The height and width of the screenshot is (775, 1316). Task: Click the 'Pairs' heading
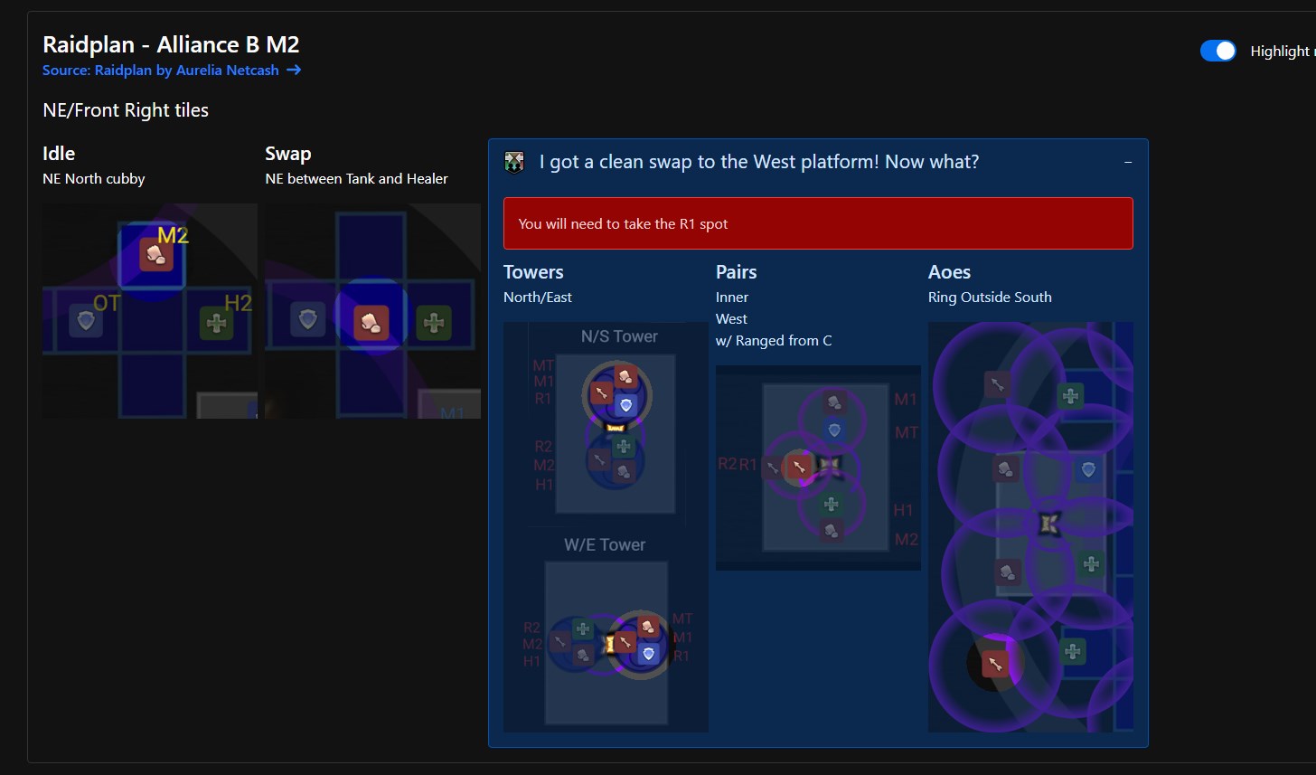pyautogui.click(x=737, y=272)
